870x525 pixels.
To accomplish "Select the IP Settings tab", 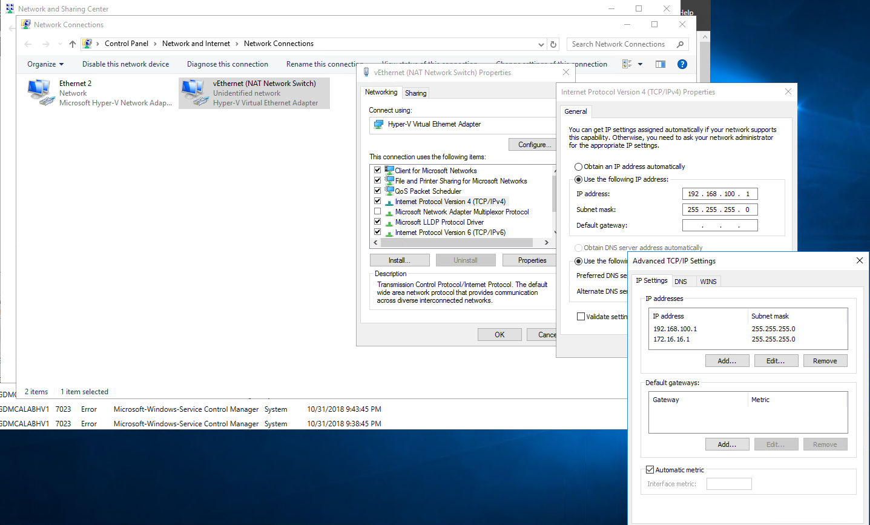I will tap(652, 280).
